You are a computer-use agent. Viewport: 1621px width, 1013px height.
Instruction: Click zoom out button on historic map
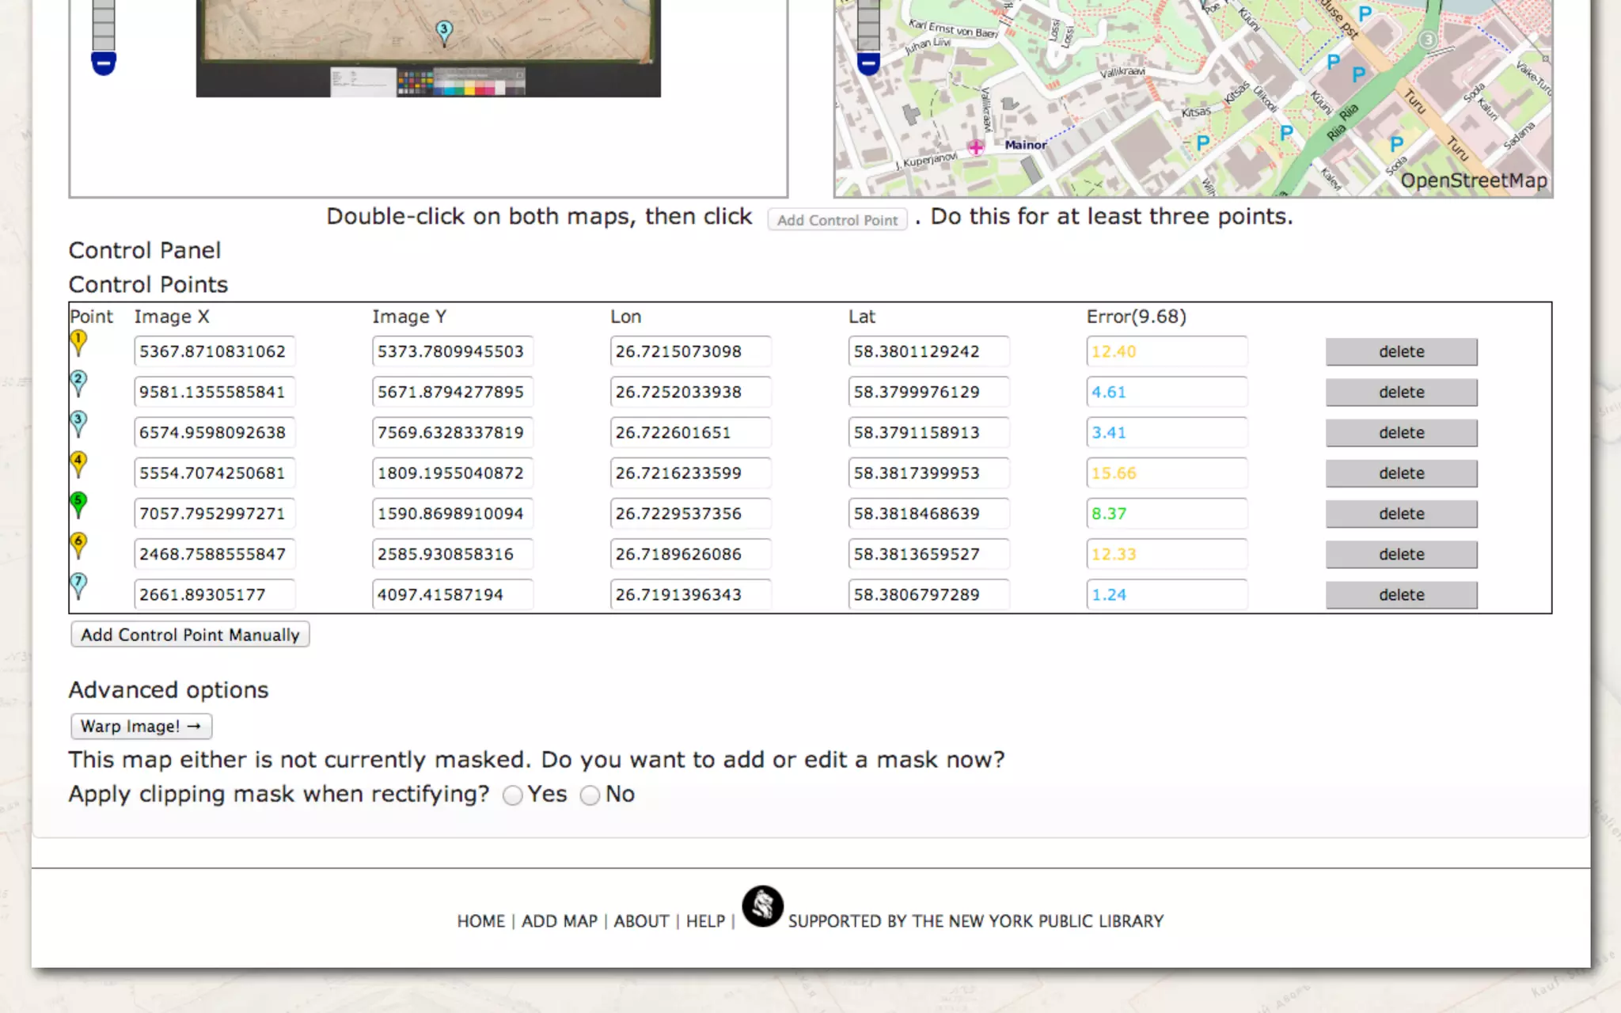point(104,63)
